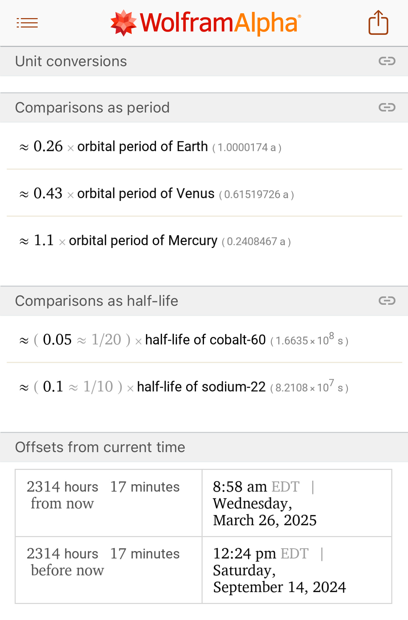Open the hamburger menu icon
408x620 pixels.
(27, 23)
